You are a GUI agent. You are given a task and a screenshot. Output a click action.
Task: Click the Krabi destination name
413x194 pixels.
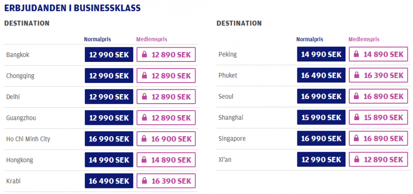click(x=13, y=181)
